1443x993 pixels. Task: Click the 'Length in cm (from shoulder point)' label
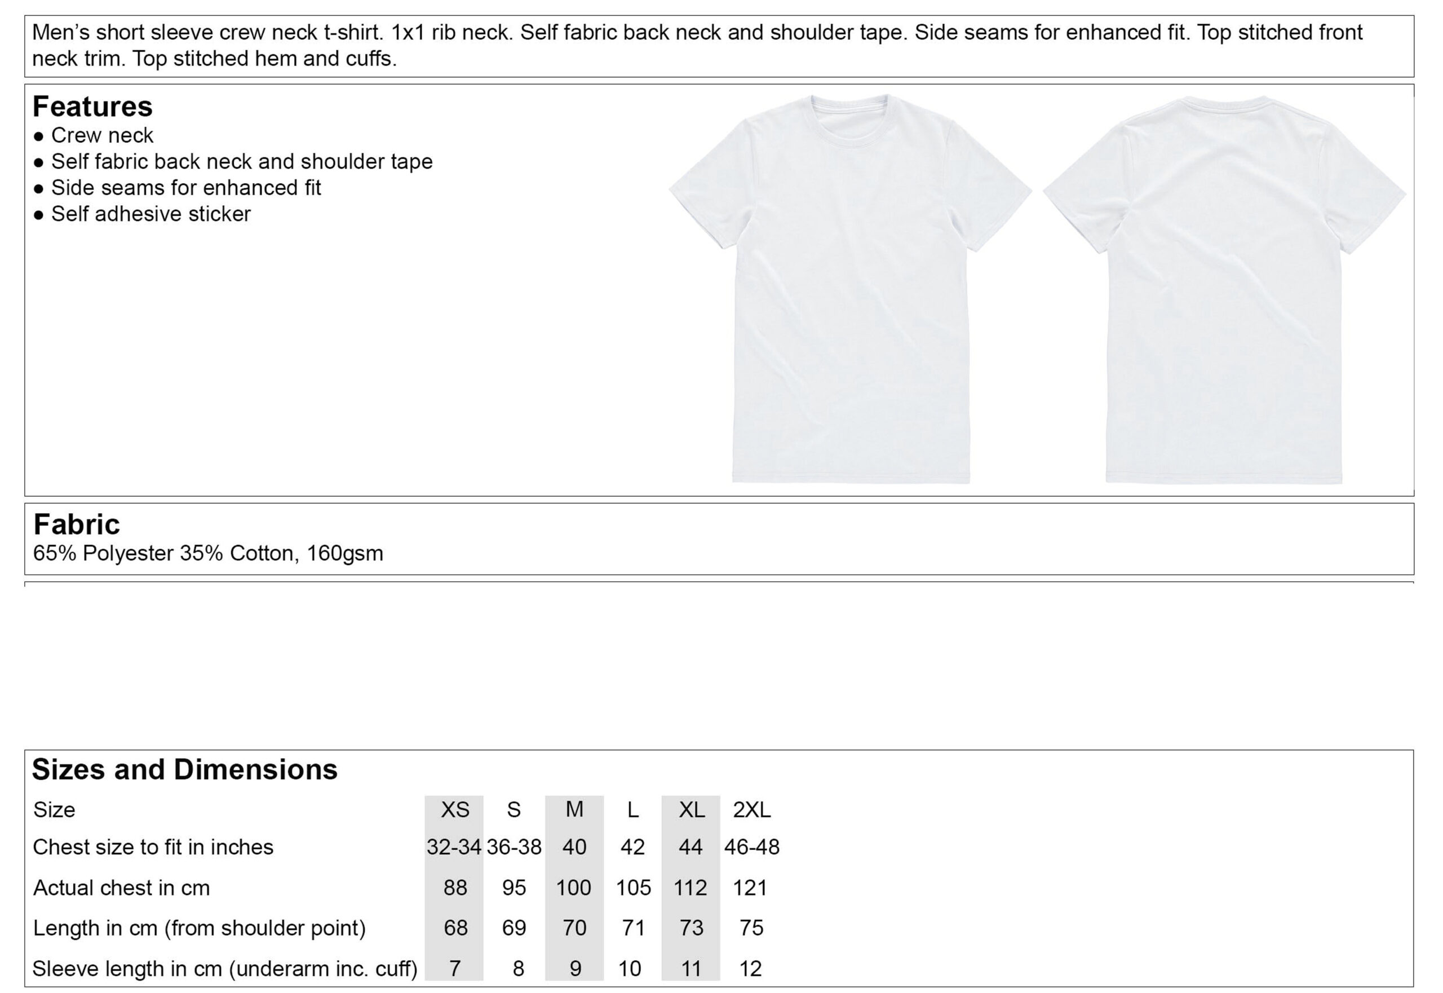[199, 928]
